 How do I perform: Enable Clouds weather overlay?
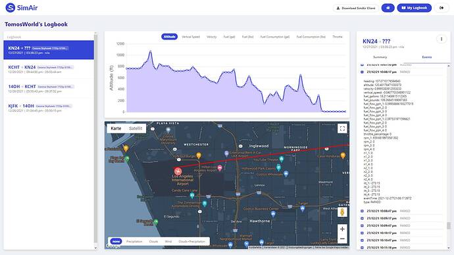154,241
